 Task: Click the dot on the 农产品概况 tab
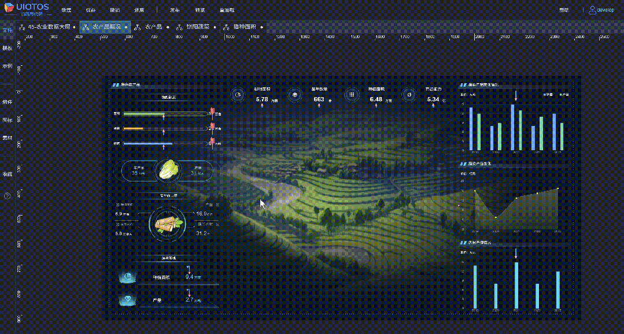(126, 27)
